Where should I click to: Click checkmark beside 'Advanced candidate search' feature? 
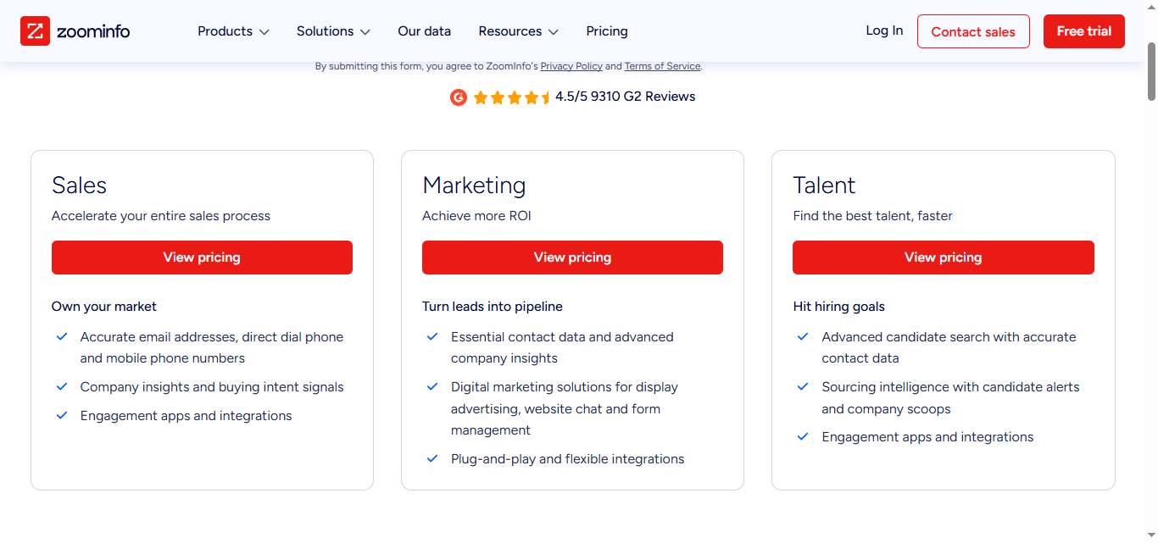[x=802, y=336]
